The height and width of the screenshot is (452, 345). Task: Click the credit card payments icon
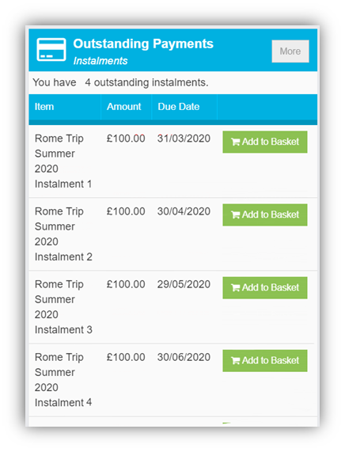pos(51,50)
